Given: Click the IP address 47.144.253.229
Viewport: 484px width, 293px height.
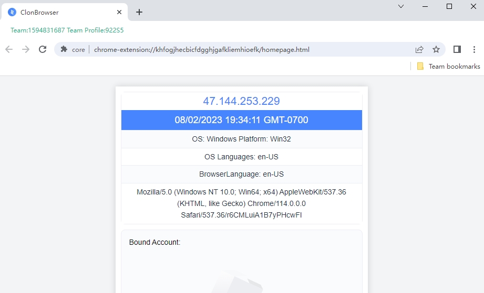Looking at the screenshot, I should coord(241,101).
